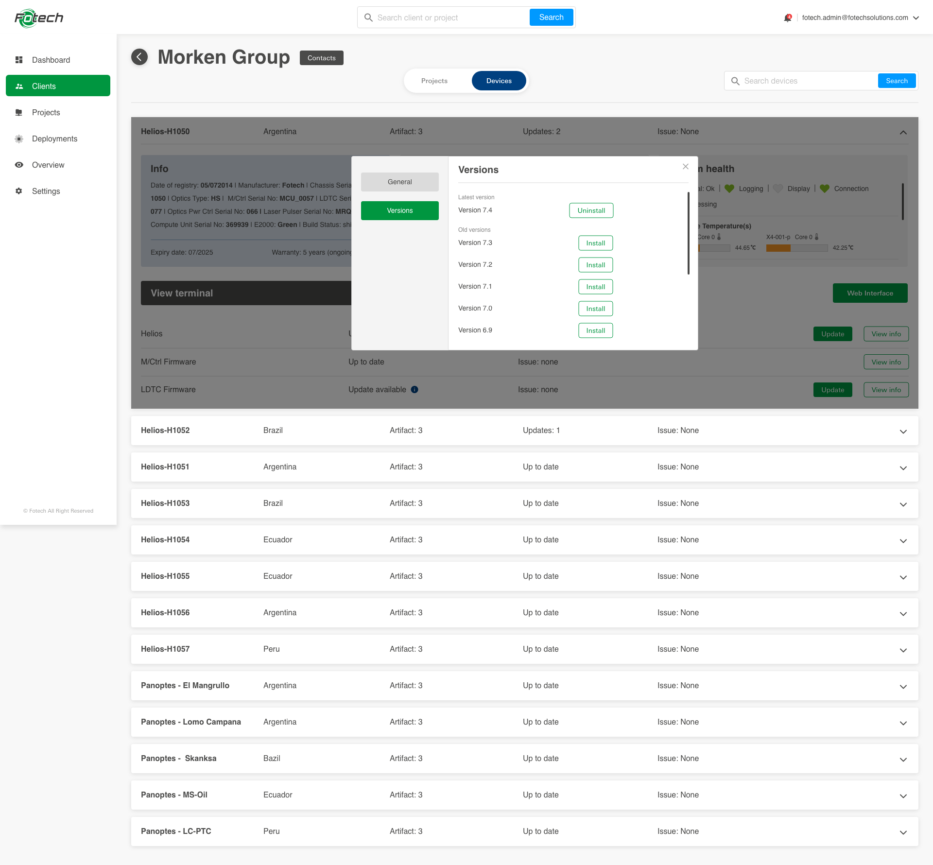This screenshot has width=933, height=865.
Task: Click the Dashboard grid icon
Action: [19, 60]
